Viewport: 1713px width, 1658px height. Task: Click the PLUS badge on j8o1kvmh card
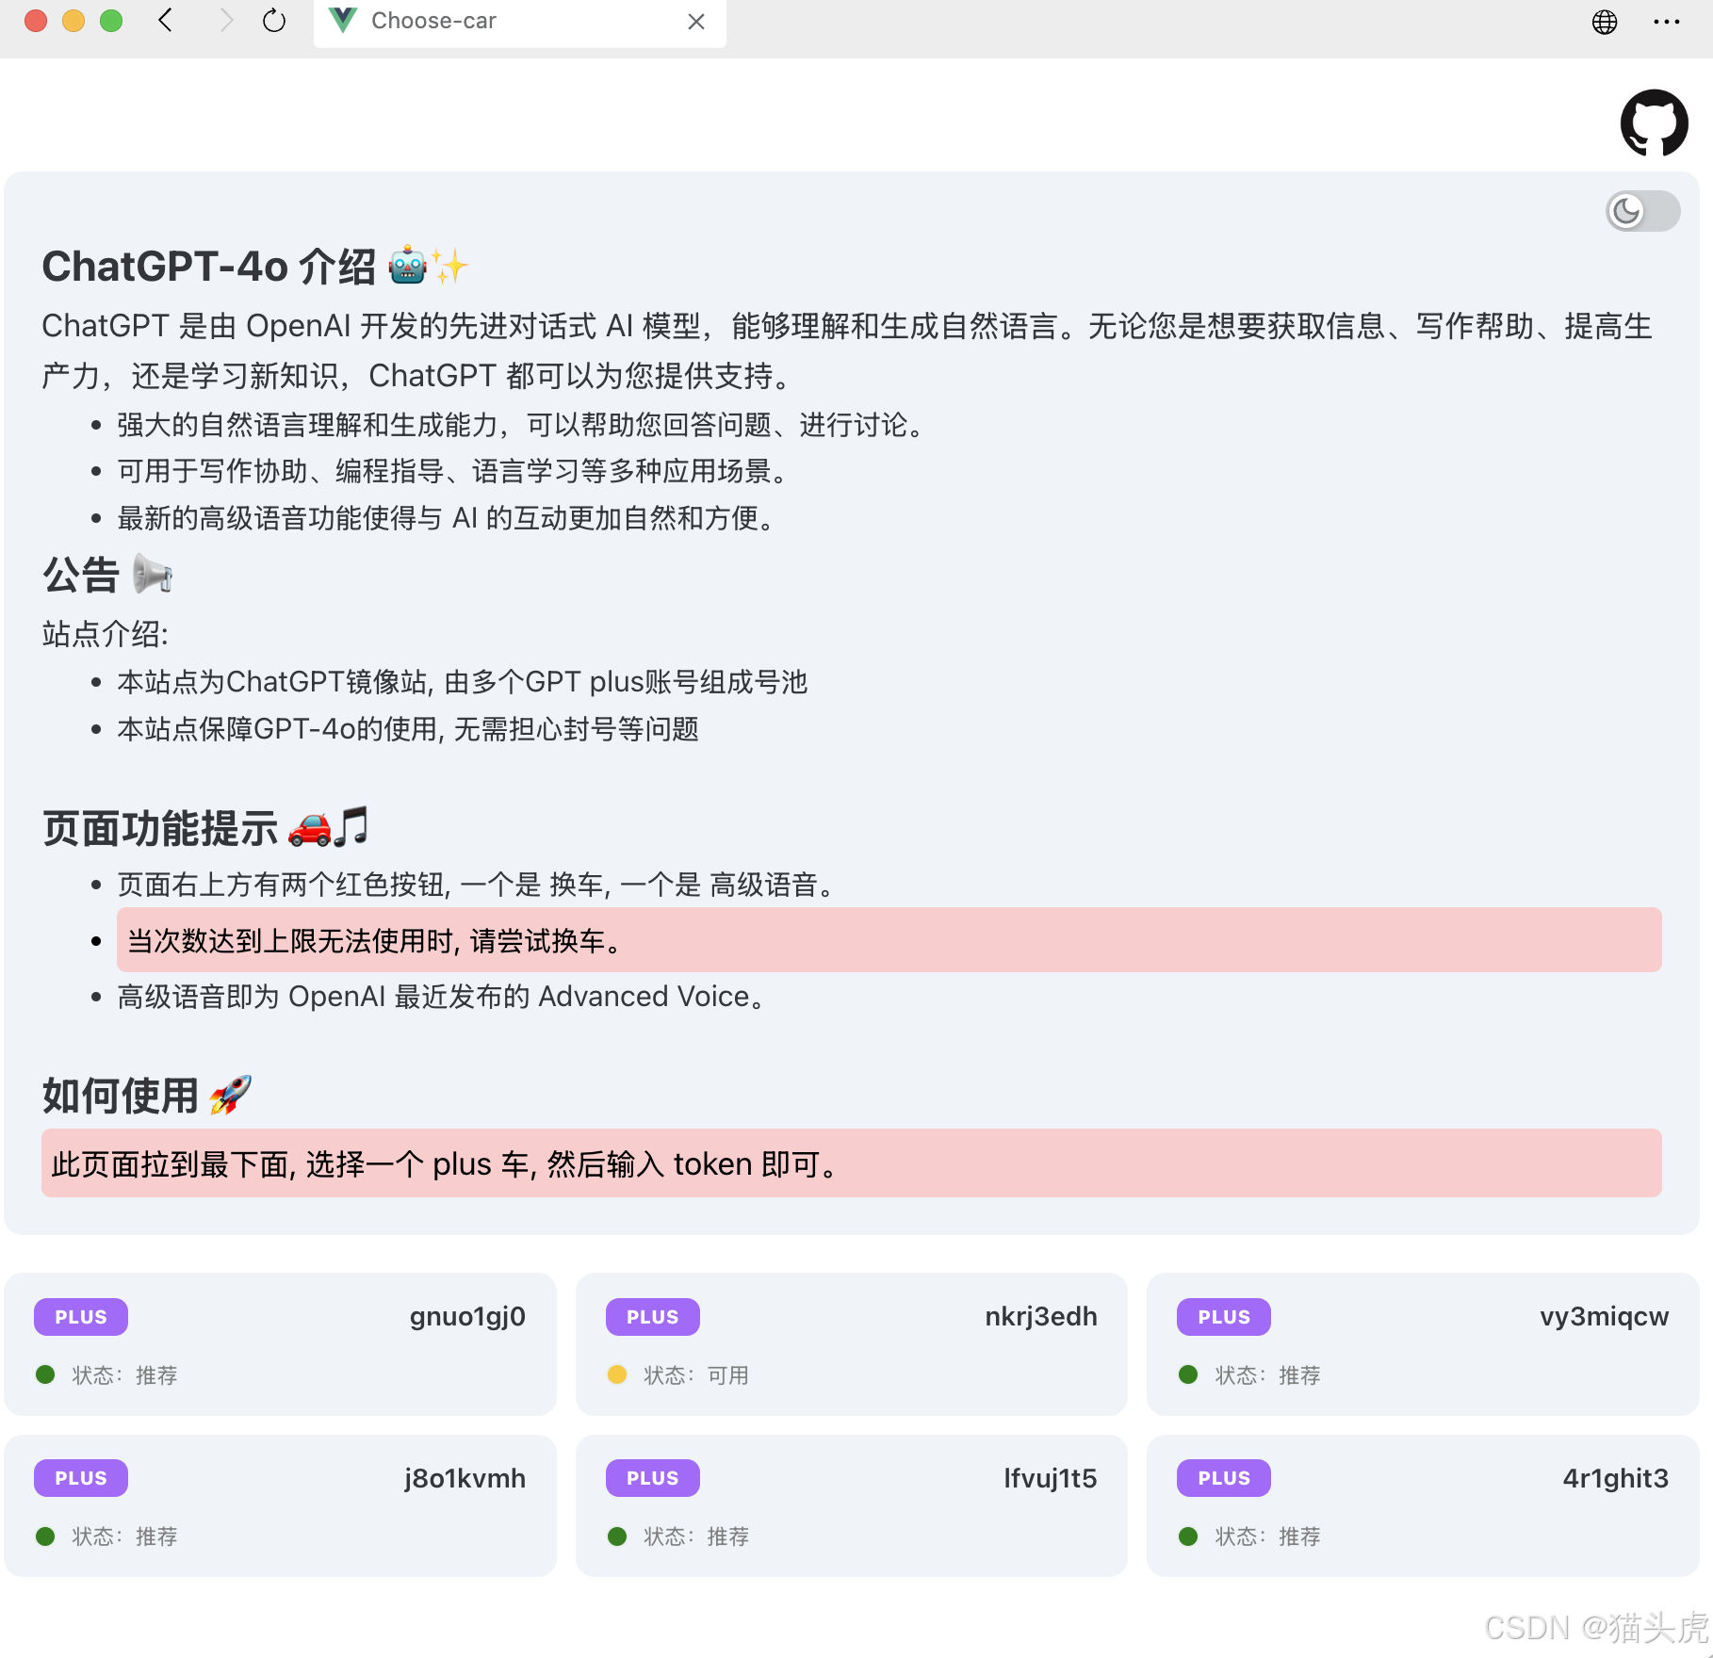[x=81, y=1478]
